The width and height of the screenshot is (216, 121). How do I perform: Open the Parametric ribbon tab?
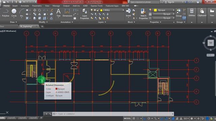coord(37,6)
